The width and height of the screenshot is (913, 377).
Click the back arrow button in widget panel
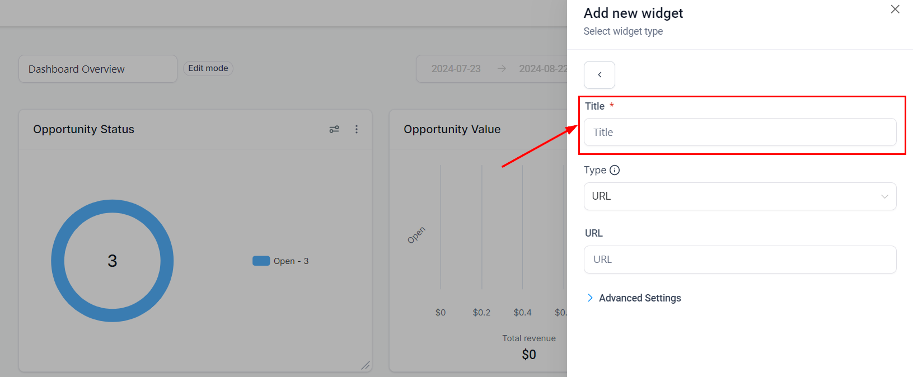(600, 75)
